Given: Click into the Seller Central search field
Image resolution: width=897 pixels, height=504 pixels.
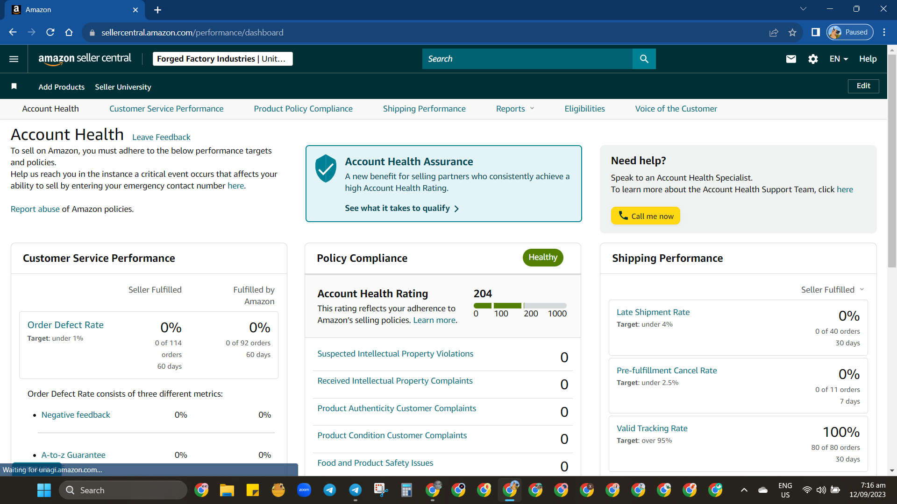Looking at the screenshot, I should click(527, 59).
